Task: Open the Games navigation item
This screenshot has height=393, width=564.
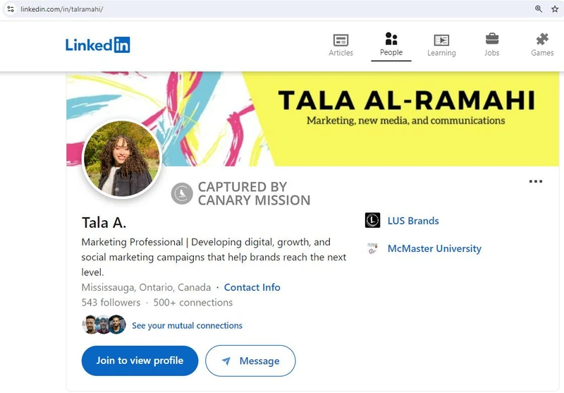Action: click(542, 45)
